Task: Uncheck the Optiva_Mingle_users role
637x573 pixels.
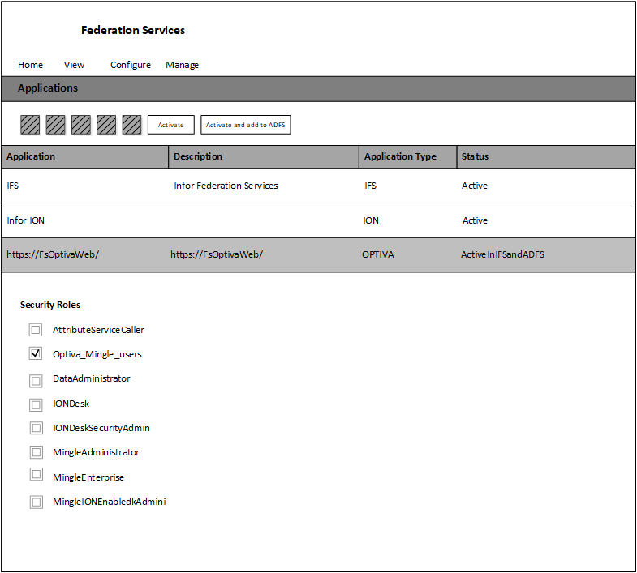Action: coord(36,354)
